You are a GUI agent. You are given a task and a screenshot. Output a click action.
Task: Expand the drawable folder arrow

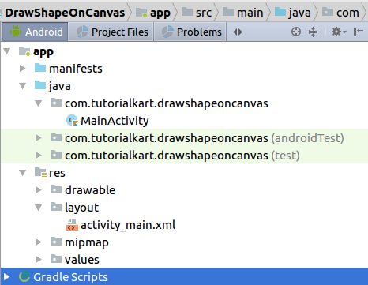(39, 189)
